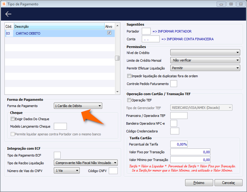Click Valor Fixo por Transação field
The width and height of the screenshot is (247, 192).
(190, 152)
